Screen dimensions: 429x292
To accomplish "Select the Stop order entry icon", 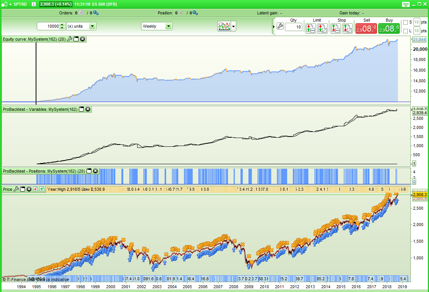I will (336, 28).
